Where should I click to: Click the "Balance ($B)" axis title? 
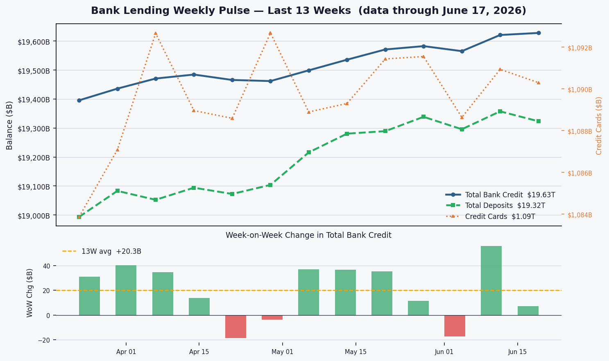[x=9, y=125]
